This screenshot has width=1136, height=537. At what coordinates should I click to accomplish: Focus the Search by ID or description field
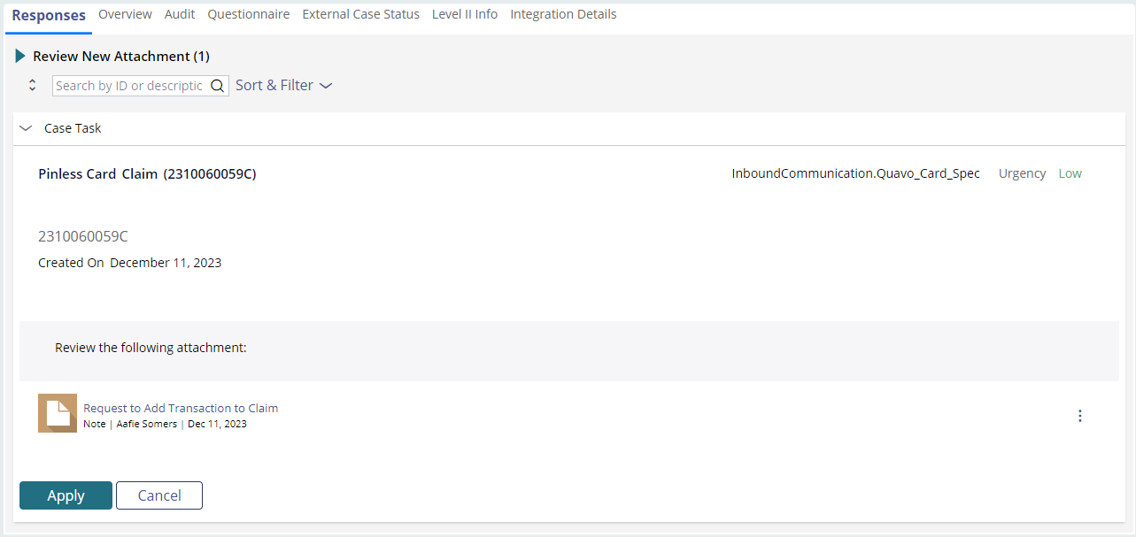click(129, 86)
